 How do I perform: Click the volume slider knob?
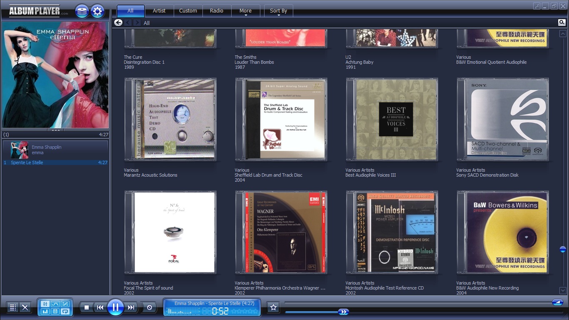(x=557, y=302)
